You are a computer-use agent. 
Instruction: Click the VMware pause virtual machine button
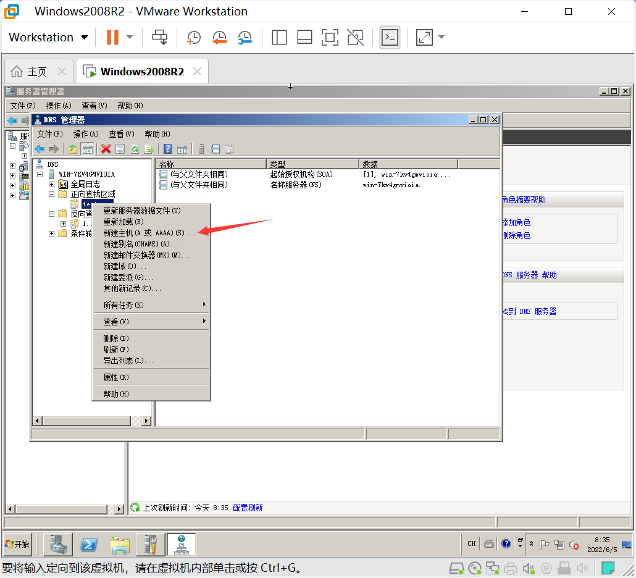coord(112,37)
